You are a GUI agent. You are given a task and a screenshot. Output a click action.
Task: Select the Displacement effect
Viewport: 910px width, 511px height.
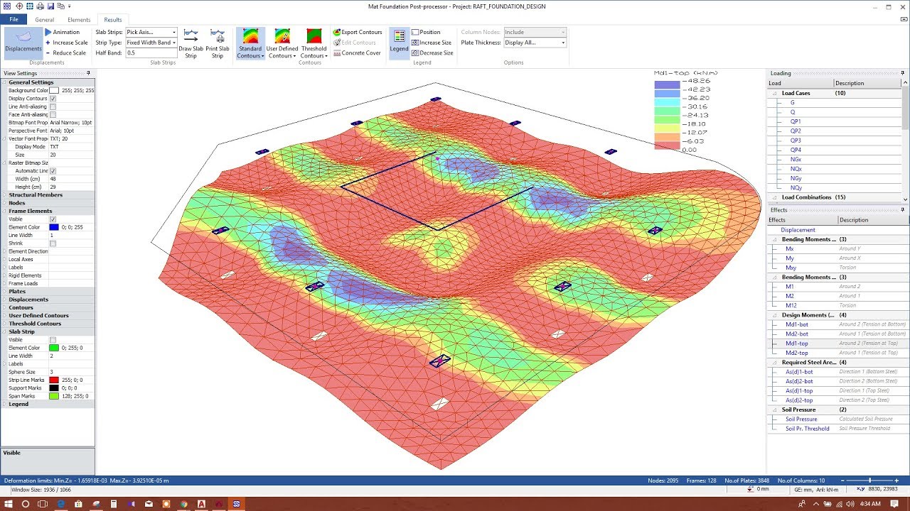point(798,230)
